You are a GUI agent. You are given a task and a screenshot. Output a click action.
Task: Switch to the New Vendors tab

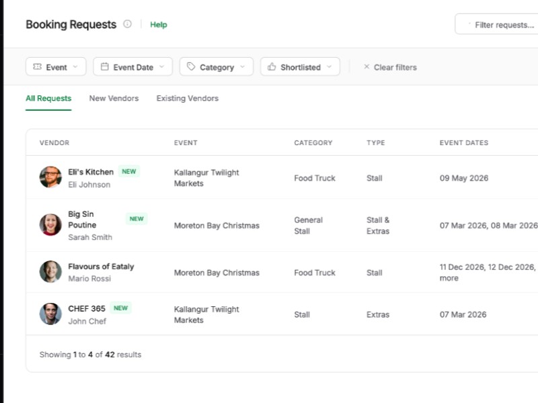tap(114, 98)
